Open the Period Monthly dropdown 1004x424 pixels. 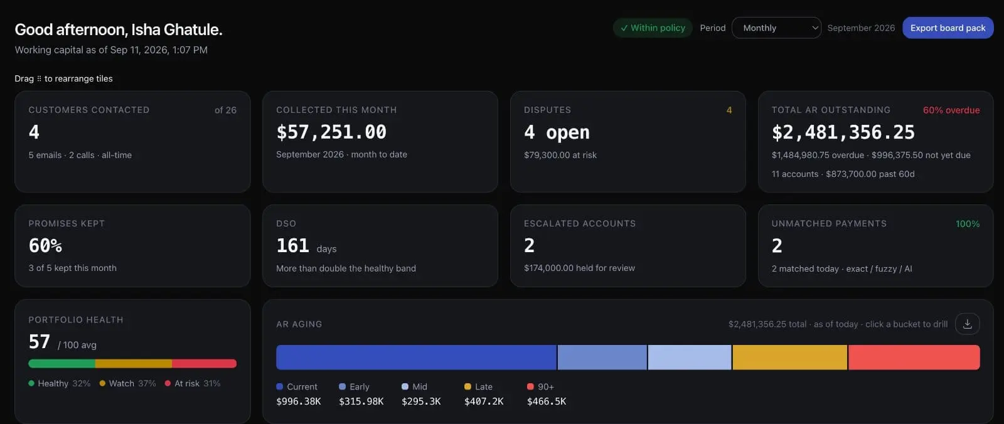[776, 28]
